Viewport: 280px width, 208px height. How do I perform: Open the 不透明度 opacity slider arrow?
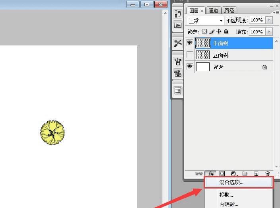click(x=269, y=20)
